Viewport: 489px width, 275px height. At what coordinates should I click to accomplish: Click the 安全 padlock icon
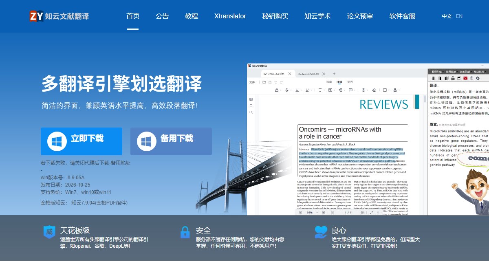[185, 232]
